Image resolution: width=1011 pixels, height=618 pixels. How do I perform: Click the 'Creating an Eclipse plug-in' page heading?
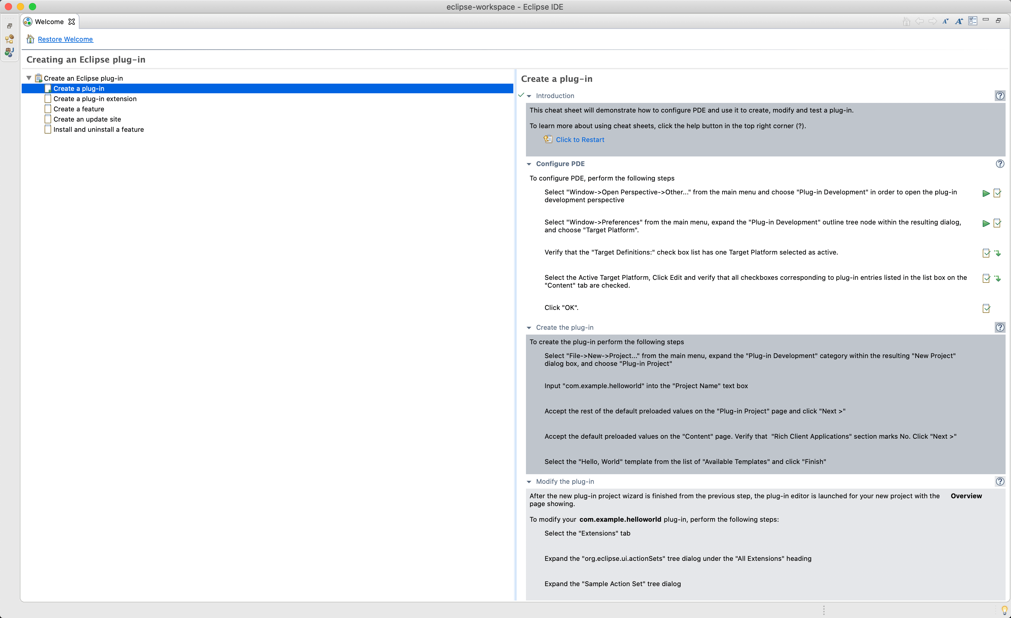(x=86, y=60)
